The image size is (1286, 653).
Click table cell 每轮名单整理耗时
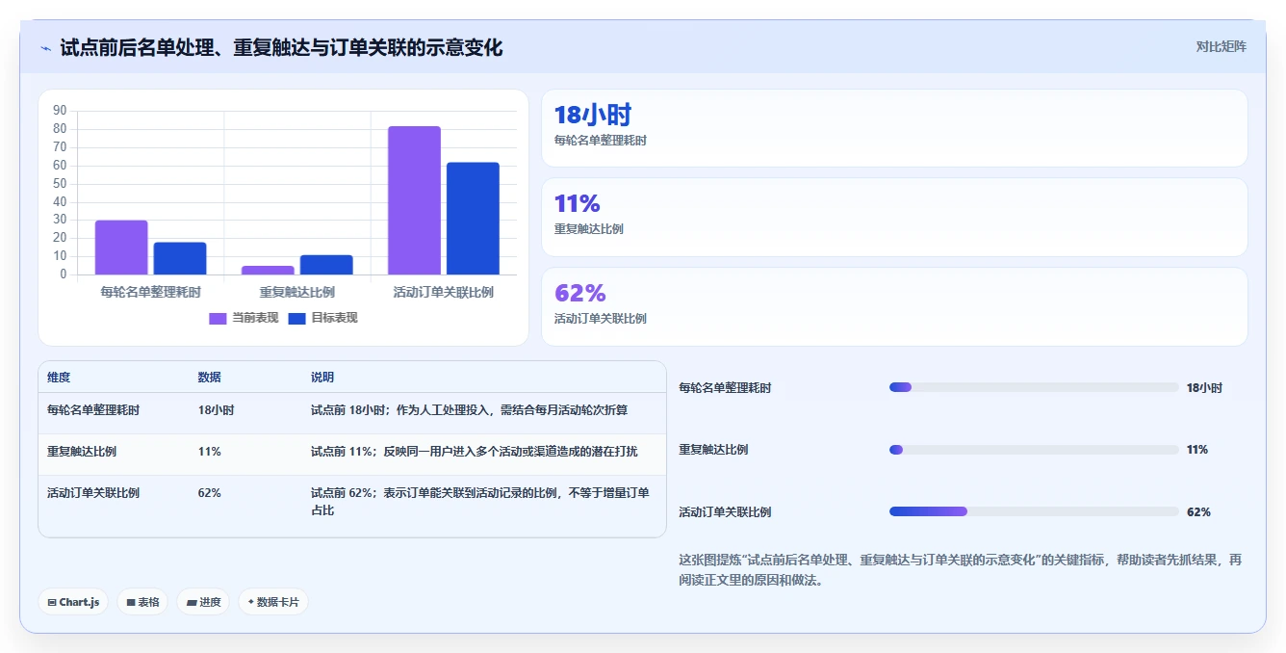pos(93,410)
